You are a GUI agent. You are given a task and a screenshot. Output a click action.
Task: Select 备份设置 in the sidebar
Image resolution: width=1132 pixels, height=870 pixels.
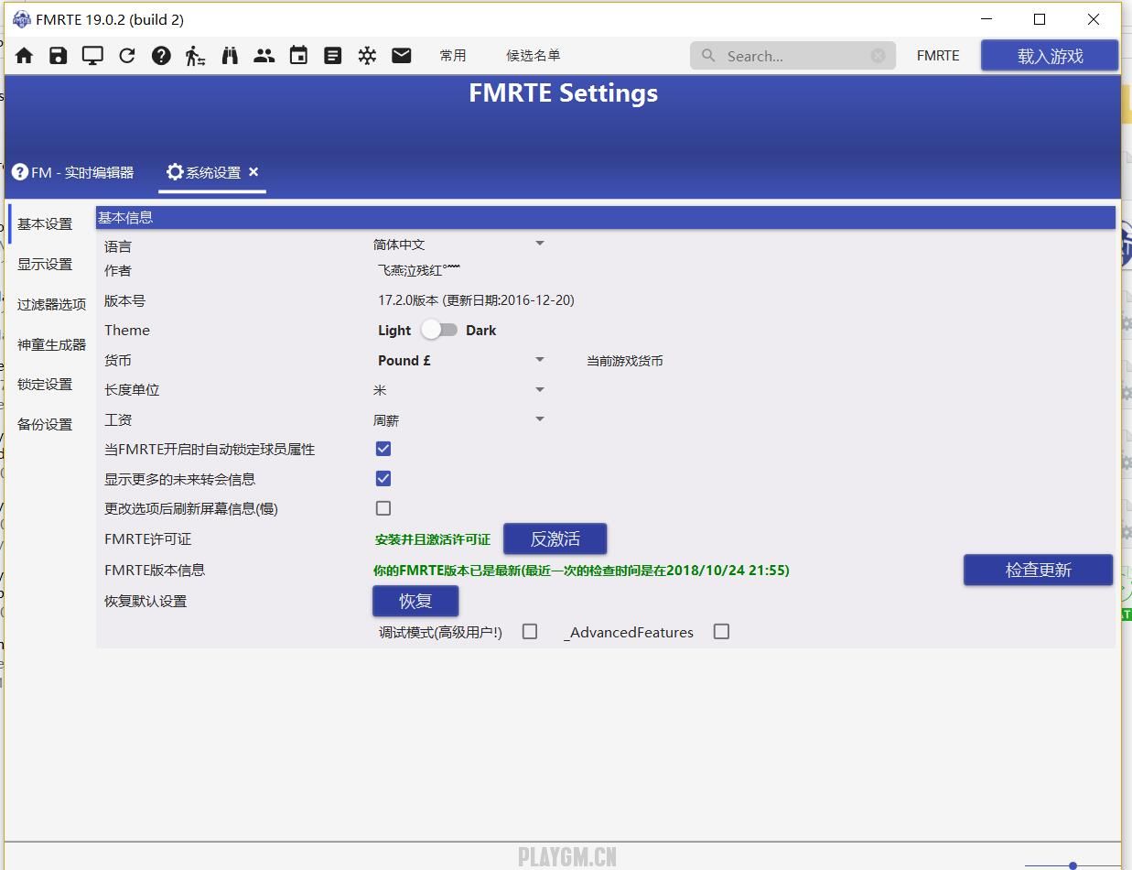point(45,425)
